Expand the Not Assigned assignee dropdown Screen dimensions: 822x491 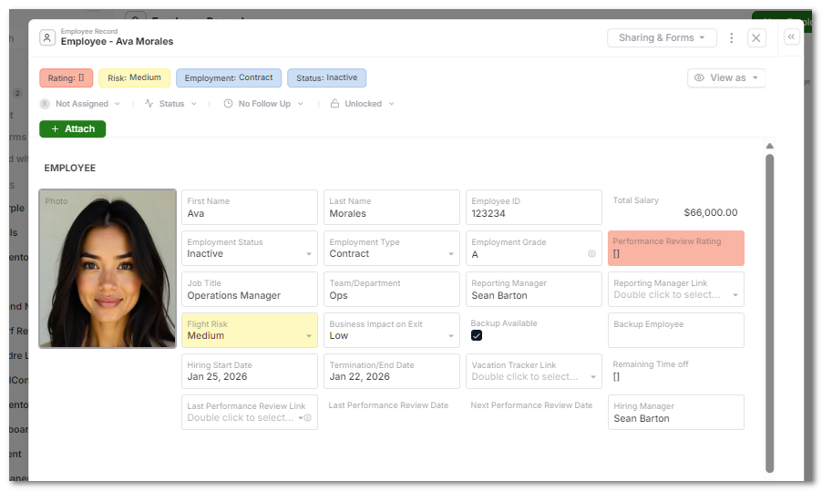(118, 104)
